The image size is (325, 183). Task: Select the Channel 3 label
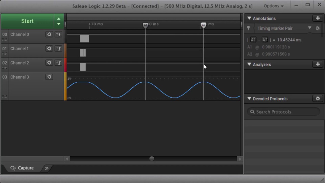pos(20,77)
